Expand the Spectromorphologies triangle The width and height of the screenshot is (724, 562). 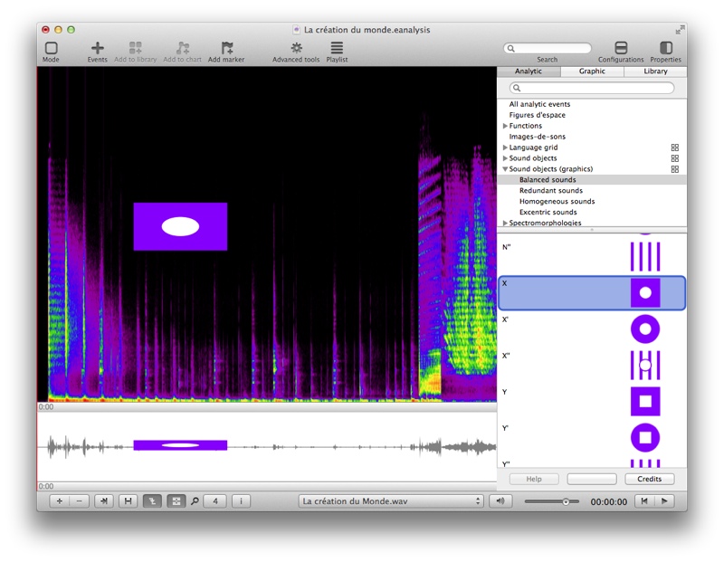[x=505, y=223]
